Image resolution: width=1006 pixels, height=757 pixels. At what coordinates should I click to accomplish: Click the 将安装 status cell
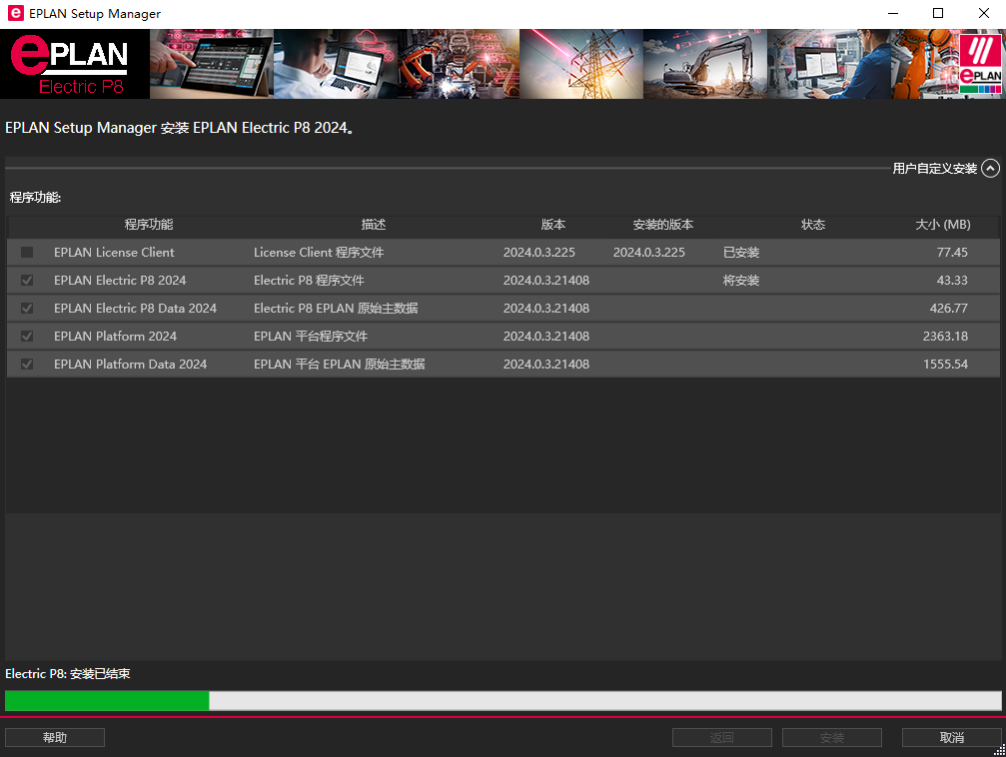point(741,281)
